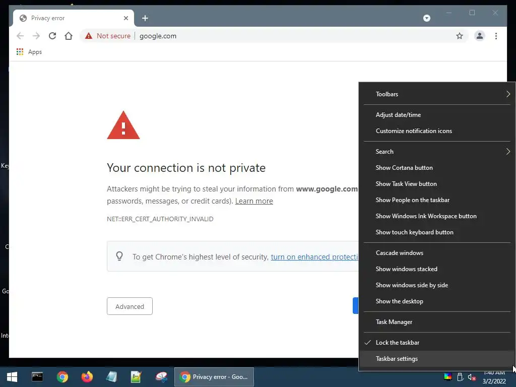
Task: Click the tab search dropdown circle
Action: click(x=426, y=18)
